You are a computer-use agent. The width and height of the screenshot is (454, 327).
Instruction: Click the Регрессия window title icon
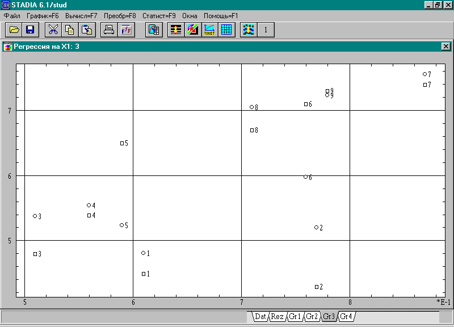click(x=8, y=47)
